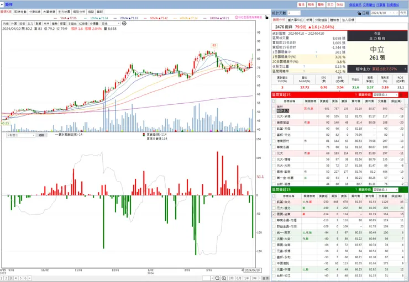The height and width of the screenshot is (282, 409).
Task: Switch to 分點K線 tab
Action: [x=35, y=12]
